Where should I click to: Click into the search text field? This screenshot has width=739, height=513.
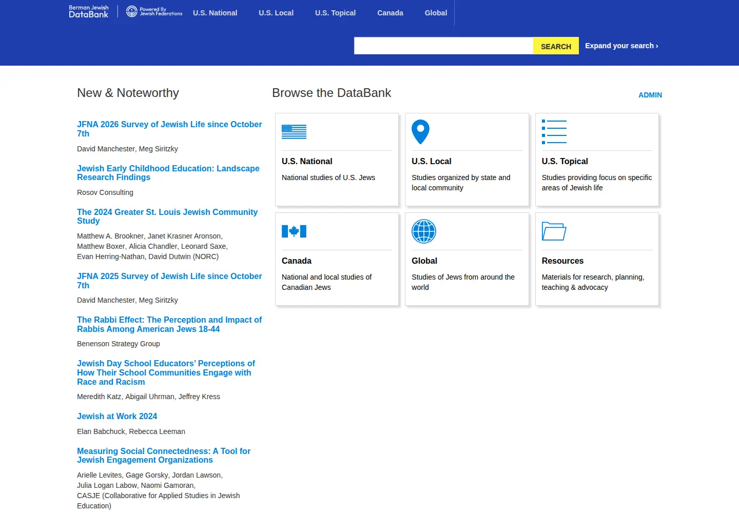443,46
